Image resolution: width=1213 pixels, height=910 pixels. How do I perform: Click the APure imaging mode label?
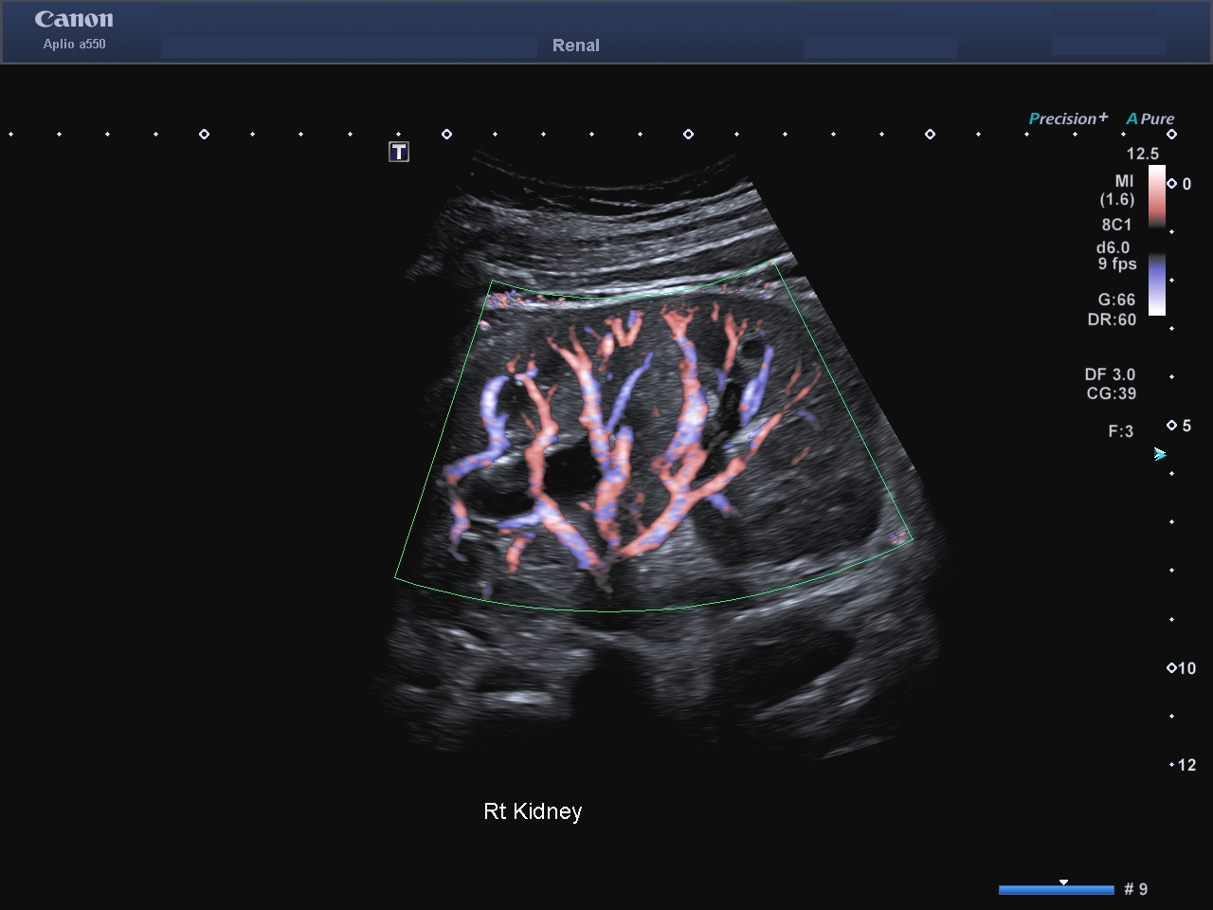point(1150,118)
